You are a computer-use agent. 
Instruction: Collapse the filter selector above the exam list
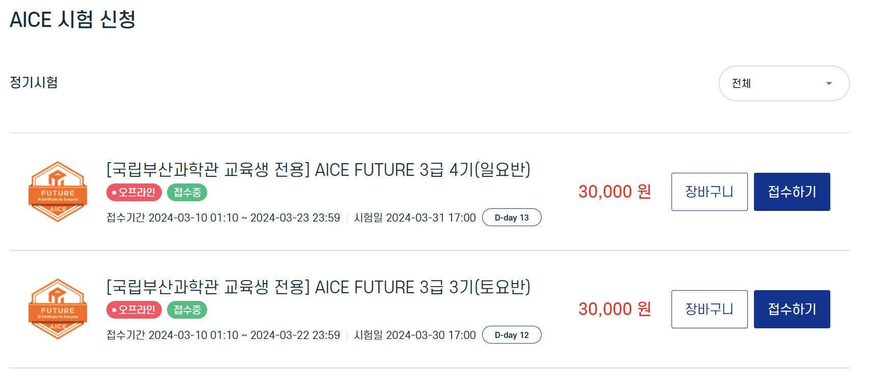point(783,83)
